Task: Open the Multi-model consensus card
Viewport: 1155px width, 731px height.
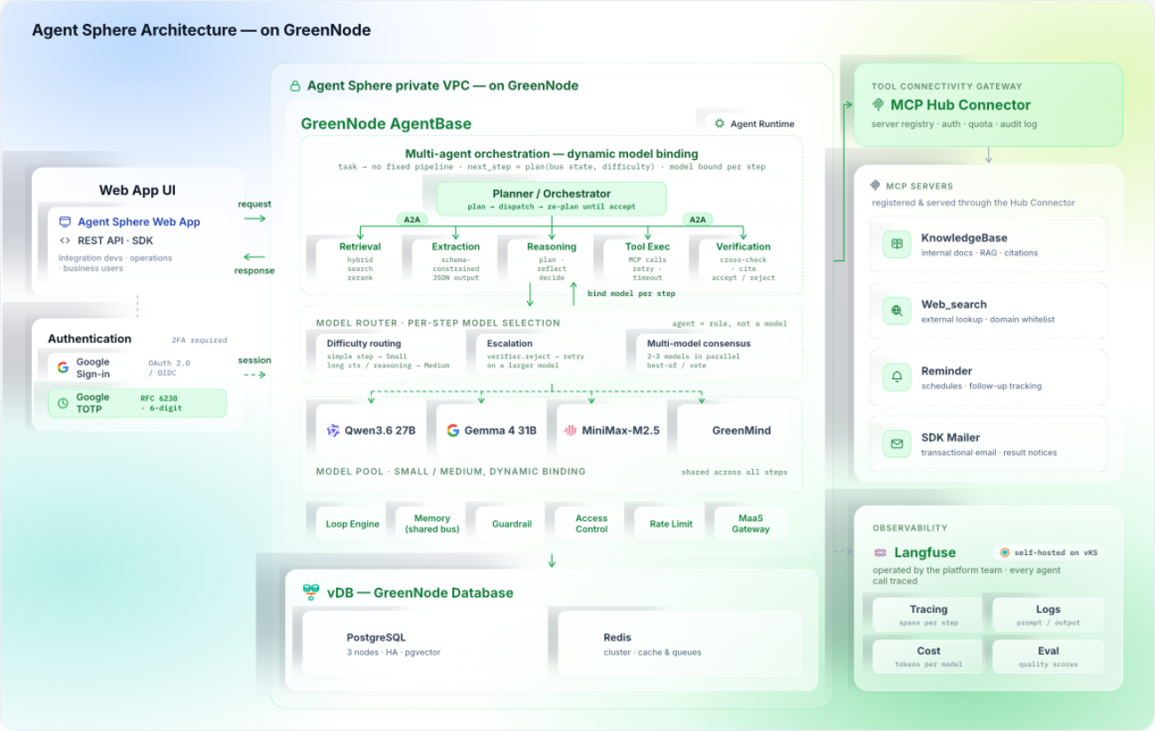Action: click(x=712, y=354)
